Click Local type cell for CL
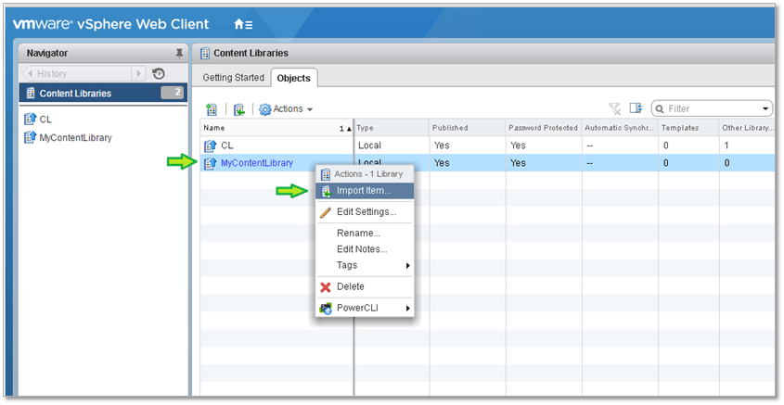Image resolution: width=784 pixels, height=405 pixels. tap(369, 146)
